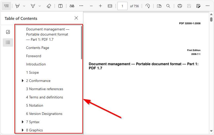Image resolution: width=214 pixels, height=135 pixels.
Task: Show thumbnails view in sidebar
Action: point(8,32)
